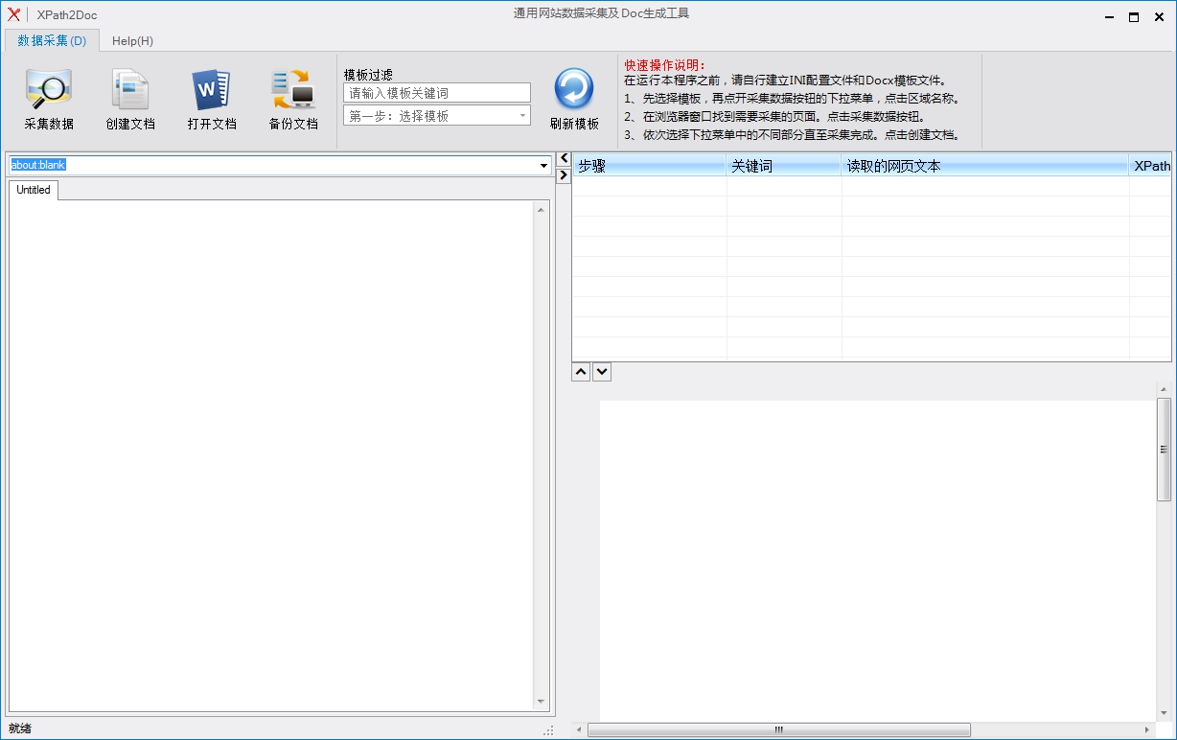The width and height of the screenshot is (1177, 740).
Task: Move selected step up with up arrow
Action: [580, 371]
